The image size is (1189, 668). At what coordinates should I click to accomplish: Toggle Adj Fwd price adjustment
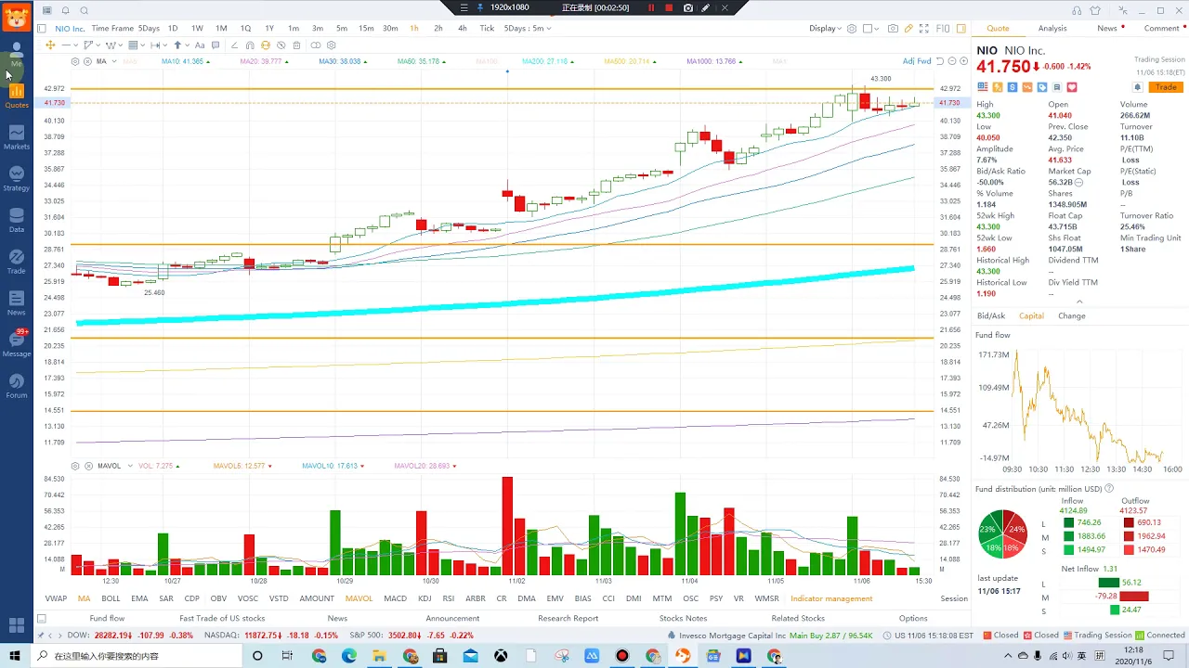(917, 61)
